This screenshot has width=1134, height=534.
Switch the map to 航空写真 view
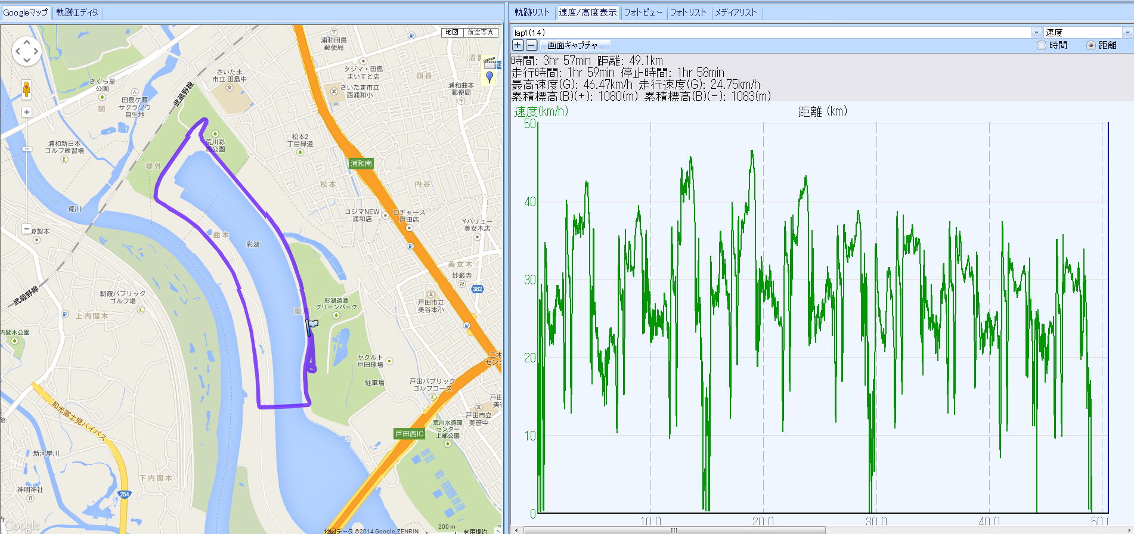click(480, 32)
